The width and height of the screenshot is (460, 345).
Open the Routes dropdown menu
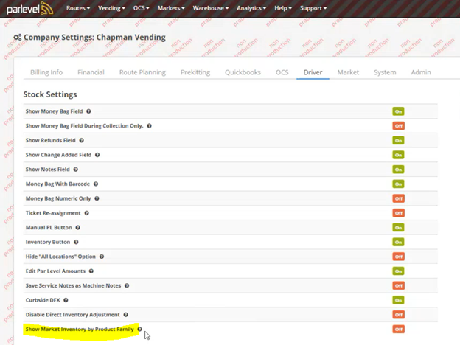(78, 8)
